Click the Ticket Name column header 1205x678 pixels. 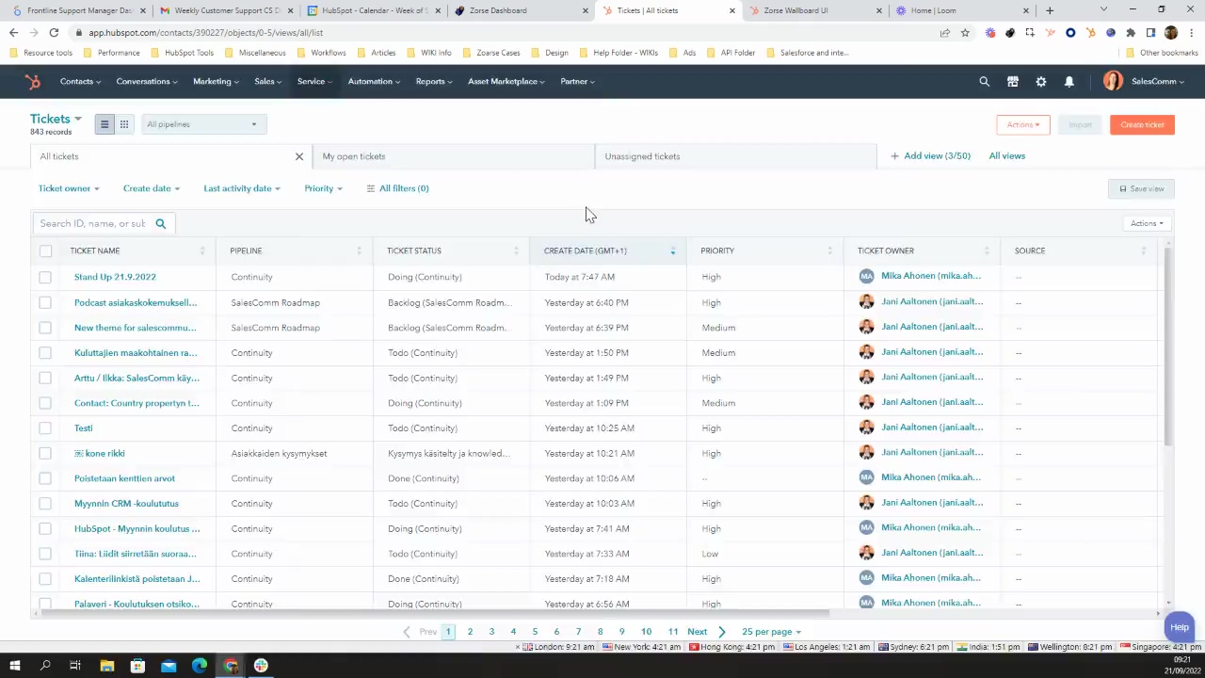click(95, 250)
